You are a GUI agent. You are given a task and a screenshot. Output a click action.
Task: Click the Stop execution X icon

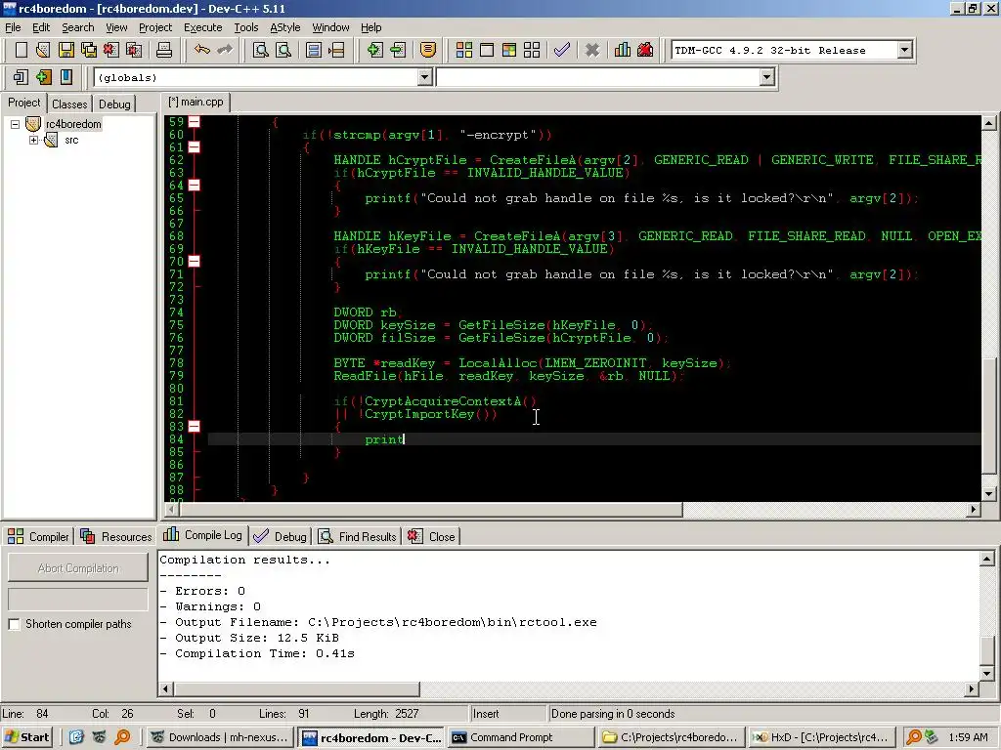click(x=592, y=50)
